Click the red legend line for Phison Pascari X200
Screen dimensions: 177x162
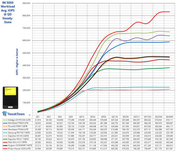[x=5, y=149]
